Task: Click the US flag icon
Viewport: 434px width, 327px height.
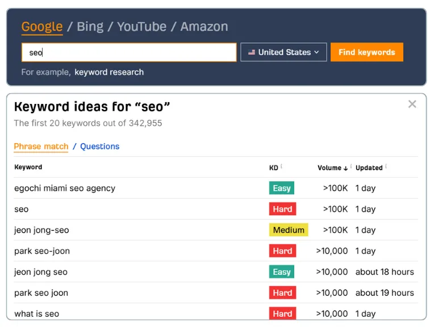Action: pos(252,52)
